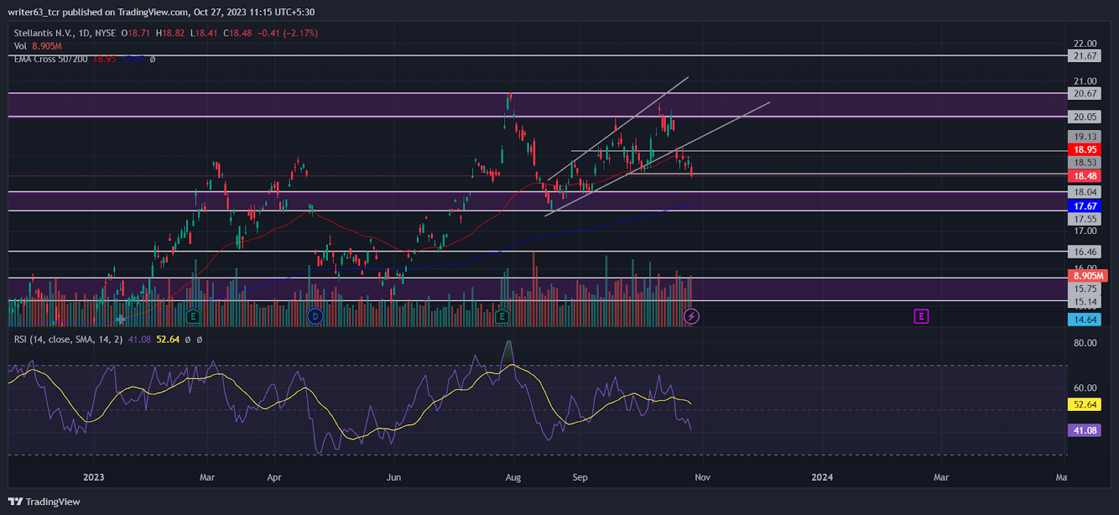Click the purple 41.08 RSI axis tag
The image size is (1119, 515).
click(1085, 430)
